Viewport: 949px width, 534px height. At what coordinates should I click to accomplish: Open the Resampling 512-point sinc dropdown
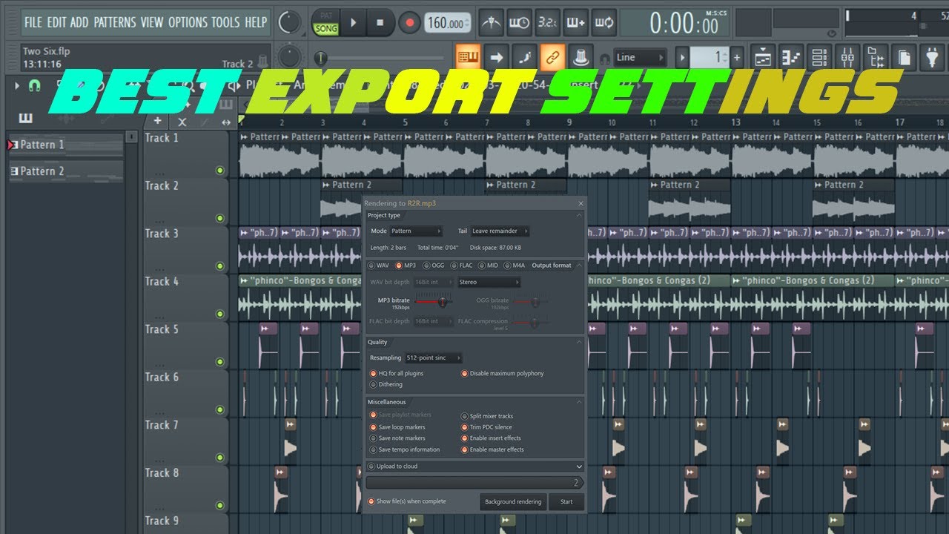(434, 357)
